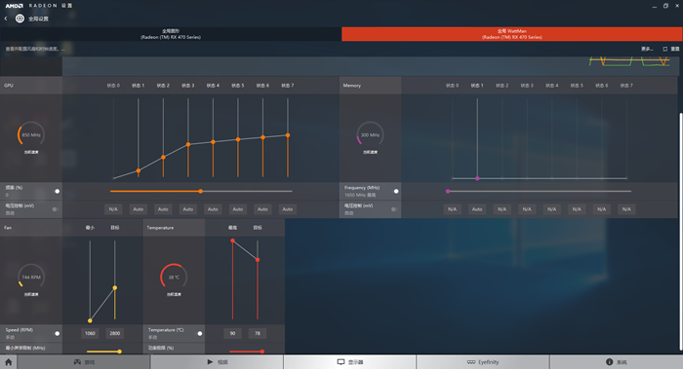Toggle the fan Speed (RPM) switch
683x369 pixels.
[57, 333]
